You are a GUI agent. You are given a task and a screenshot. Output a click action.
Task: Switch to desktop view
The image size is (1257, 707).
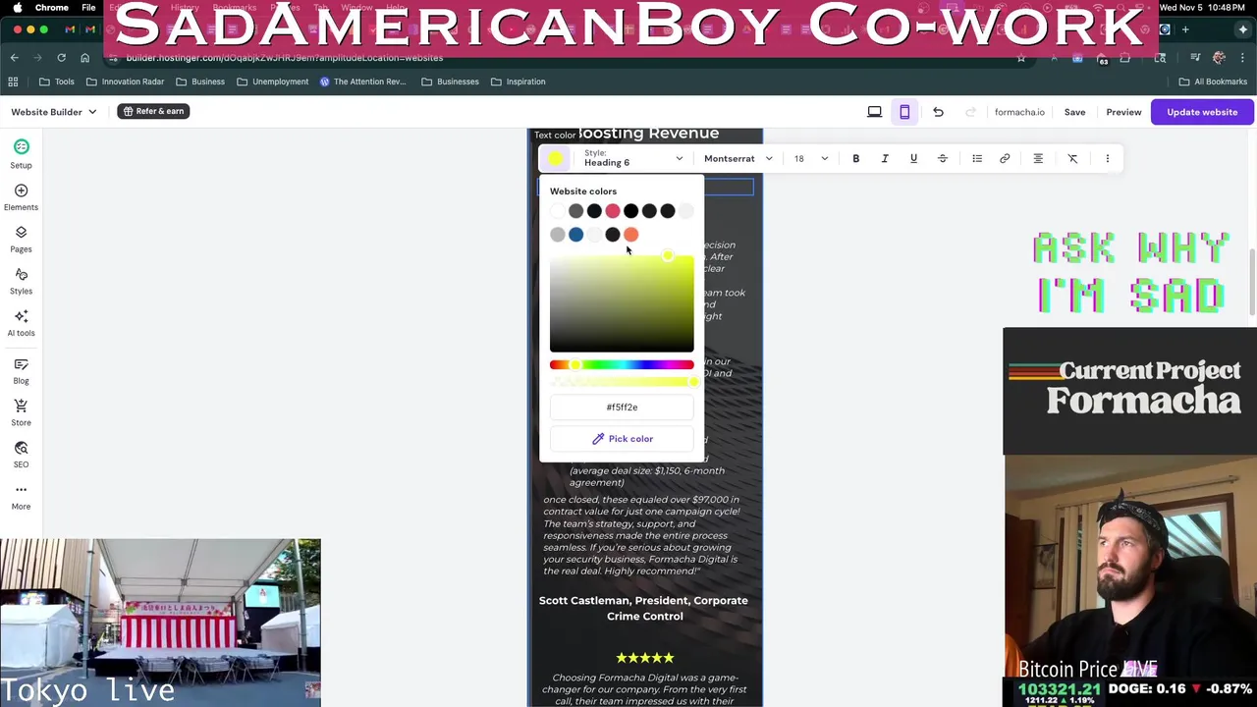(x=874, y=112)
